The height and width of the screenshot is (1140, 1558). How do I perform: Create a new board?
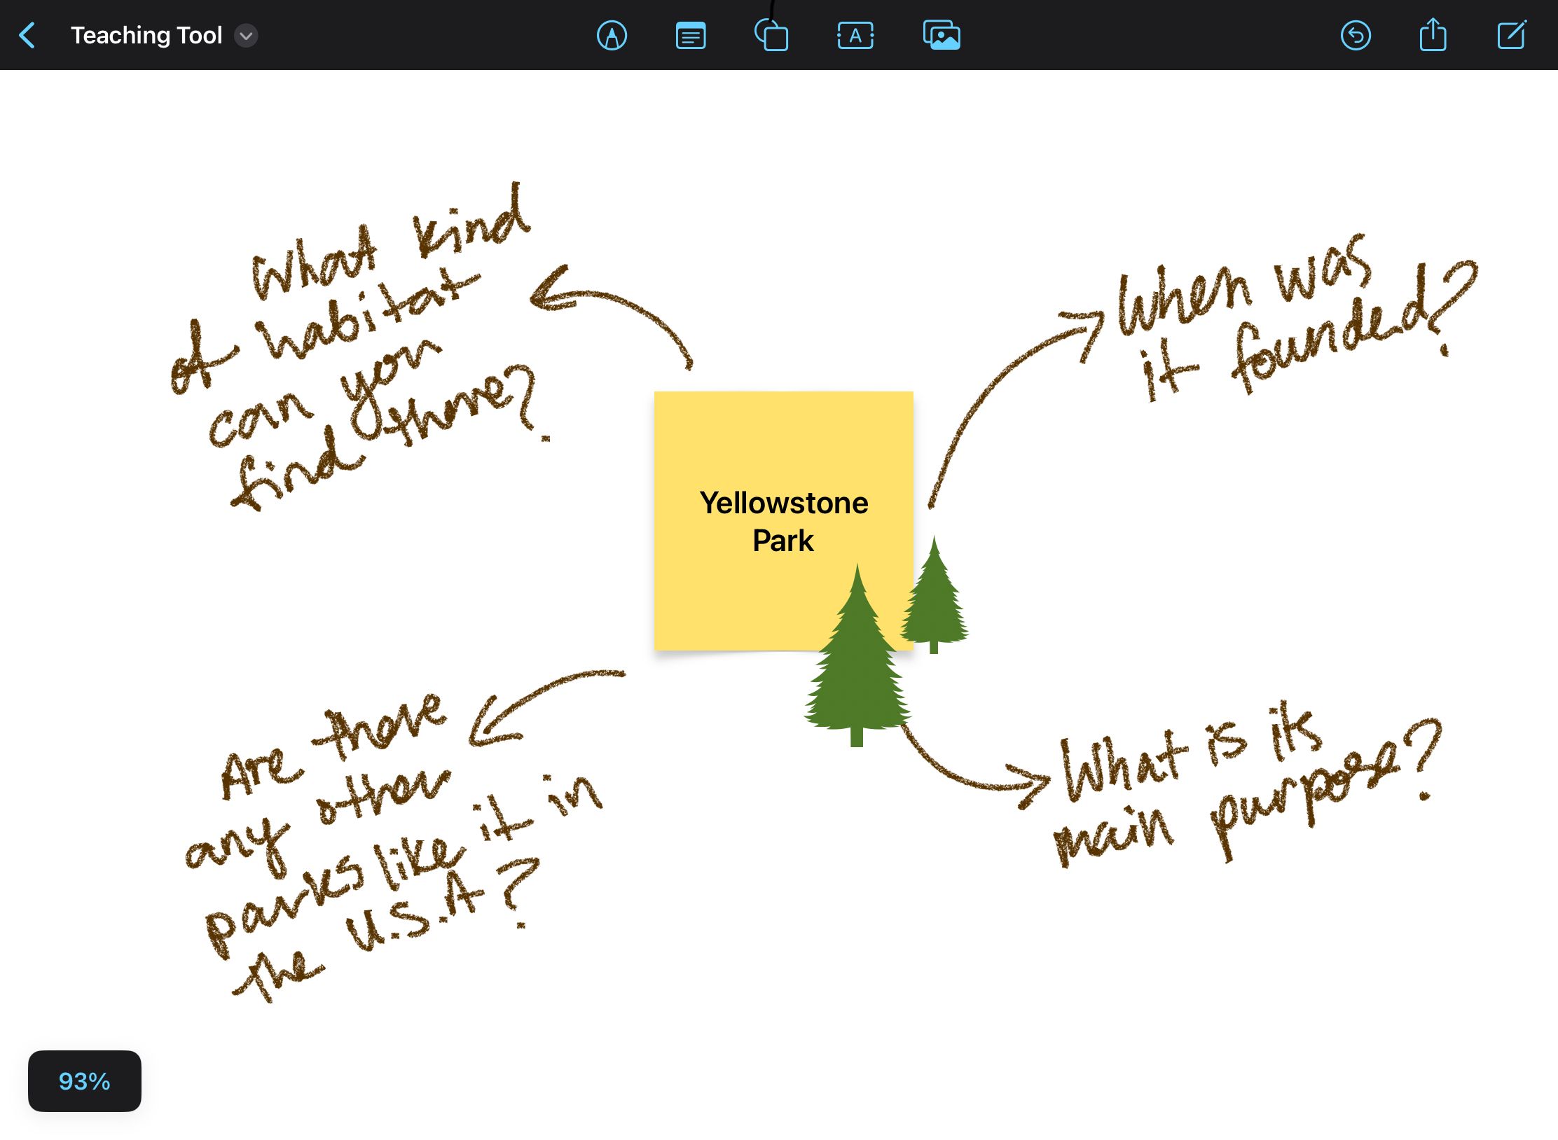(1511, 35)
